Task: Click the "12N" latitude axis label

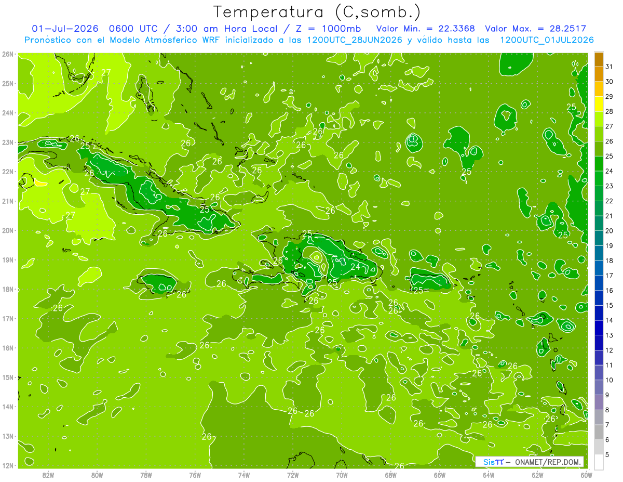Action: coord(8,465)
